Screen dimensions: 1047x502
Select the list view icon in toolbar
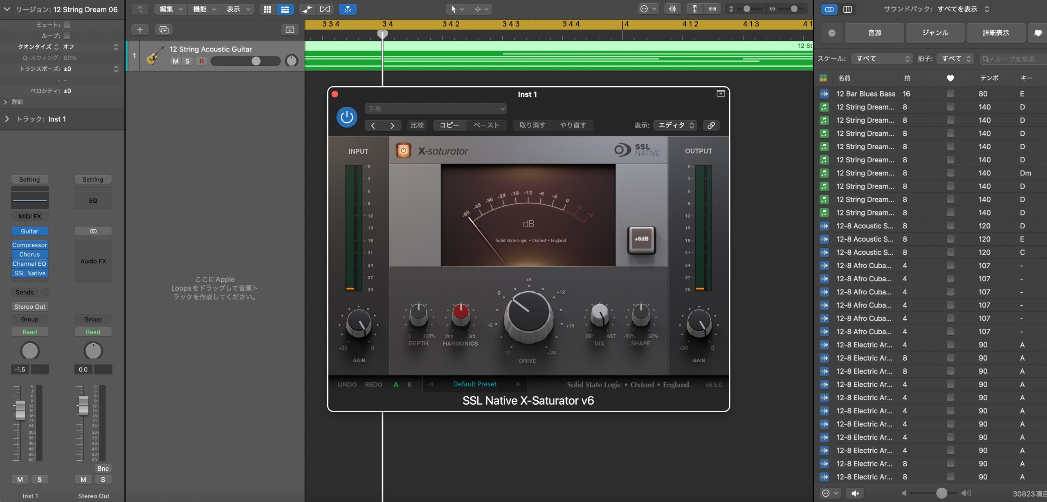[x=285, y=9]
